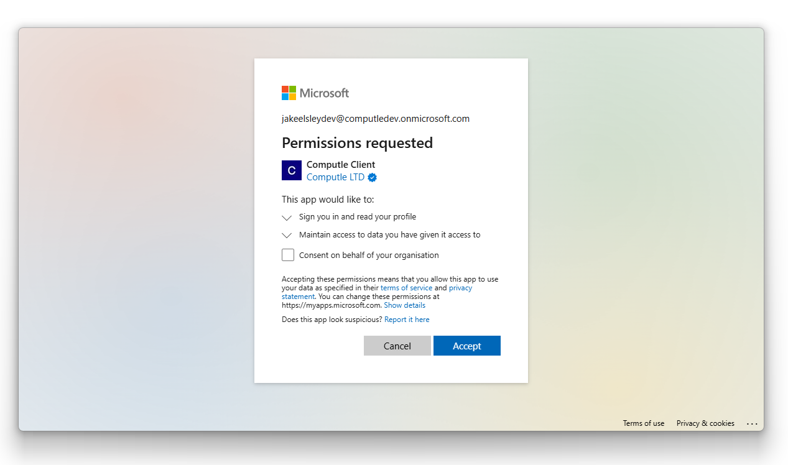Click the Show details link

point(405,306)
